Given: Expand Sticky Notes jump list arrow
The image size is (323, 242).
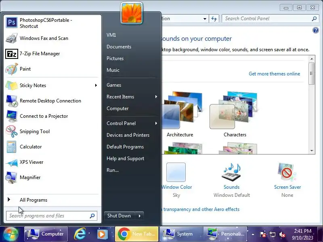Looking at the screenshot, I should [96, 86].
